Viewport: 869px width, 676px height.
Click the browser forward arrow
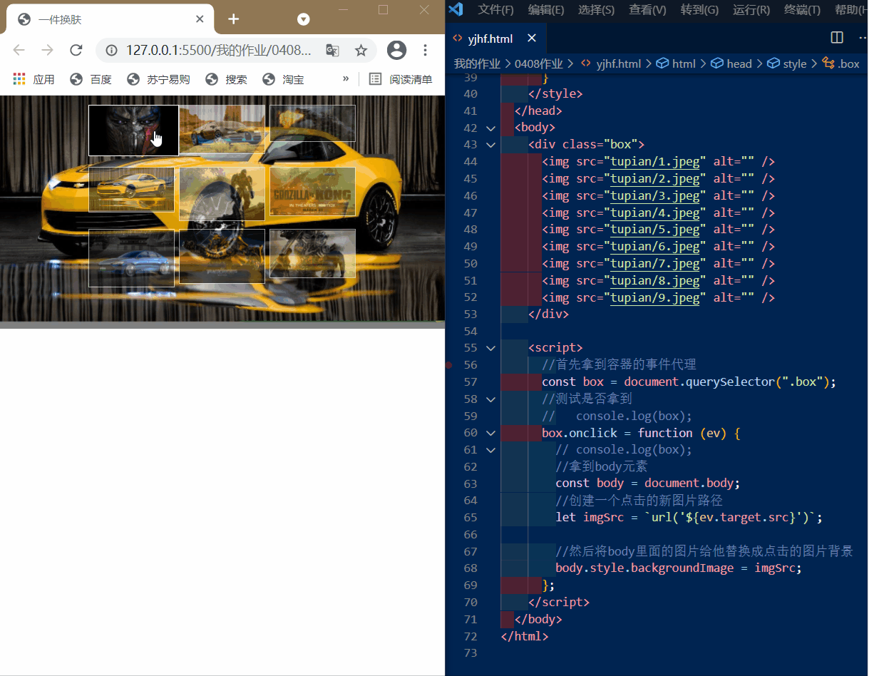click(x=48, y=50)
